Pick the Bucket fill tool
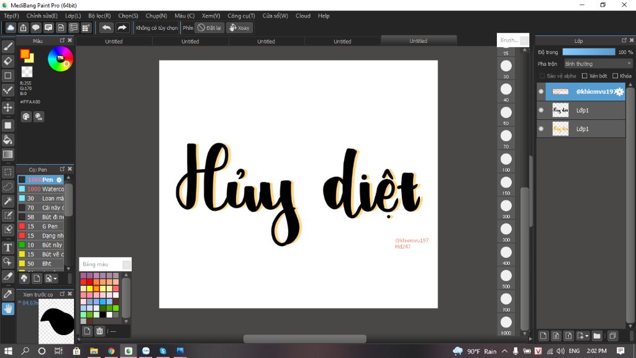The image size is (636, 358). 7,140
